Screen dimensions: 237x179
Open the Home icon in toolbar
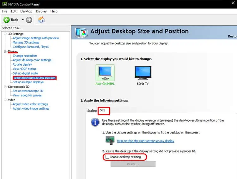(41, 20)
